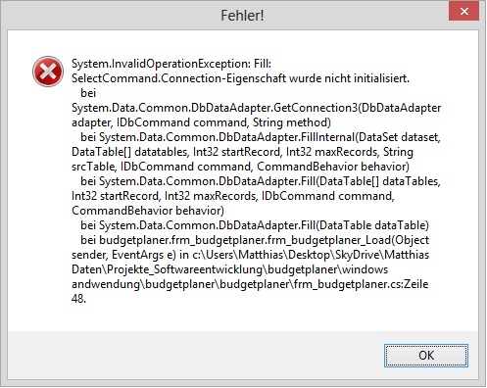Close the Fehler! dialog with the X
The width and height of the screenshot is (487, 388).
(x=463, y=12)
